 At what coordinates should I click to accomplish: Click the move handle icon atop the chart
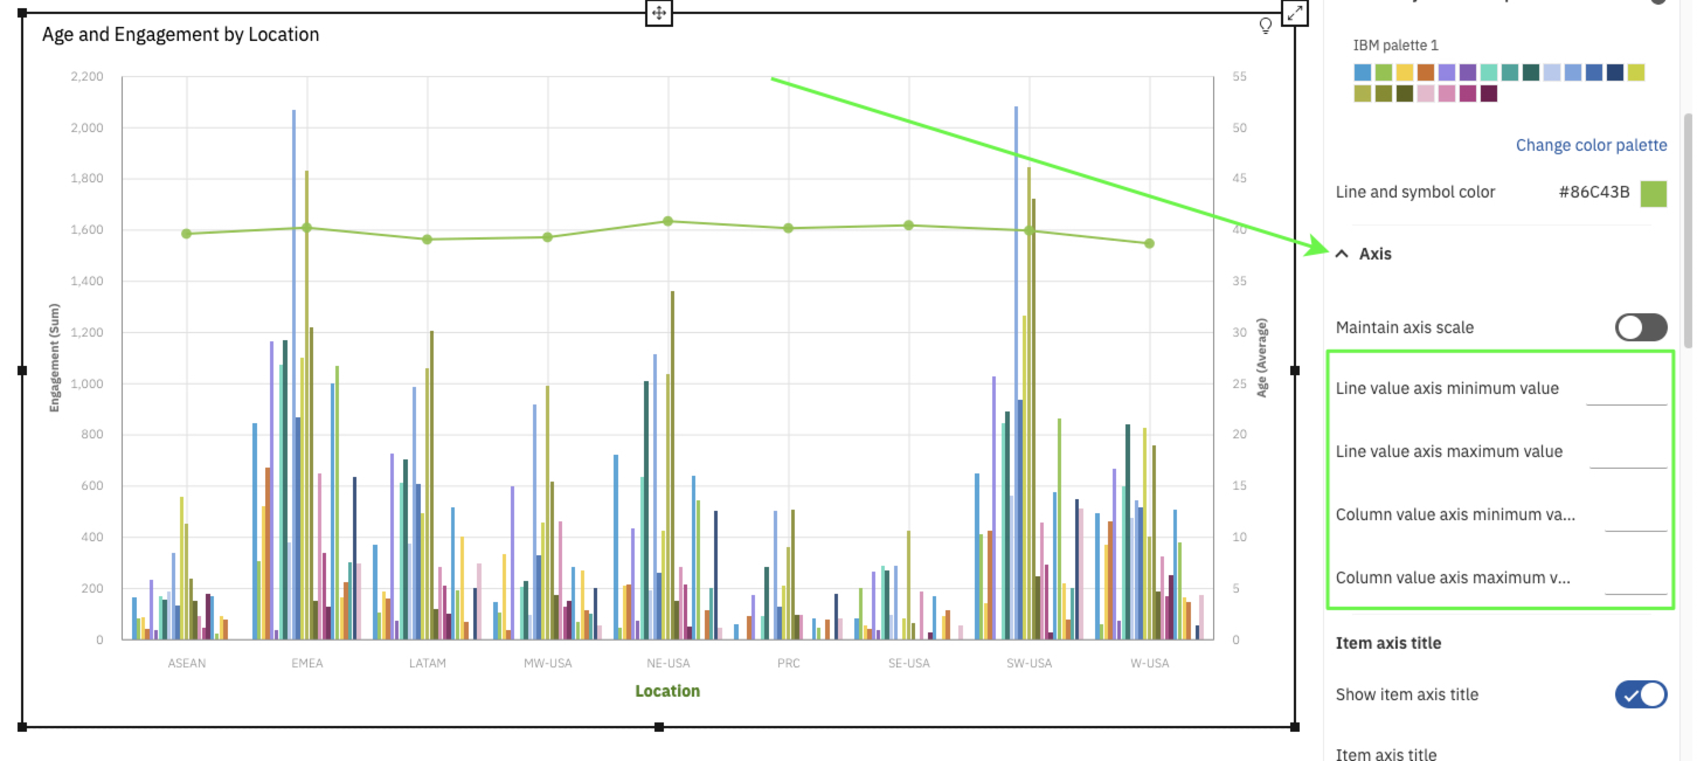point(659,12)
